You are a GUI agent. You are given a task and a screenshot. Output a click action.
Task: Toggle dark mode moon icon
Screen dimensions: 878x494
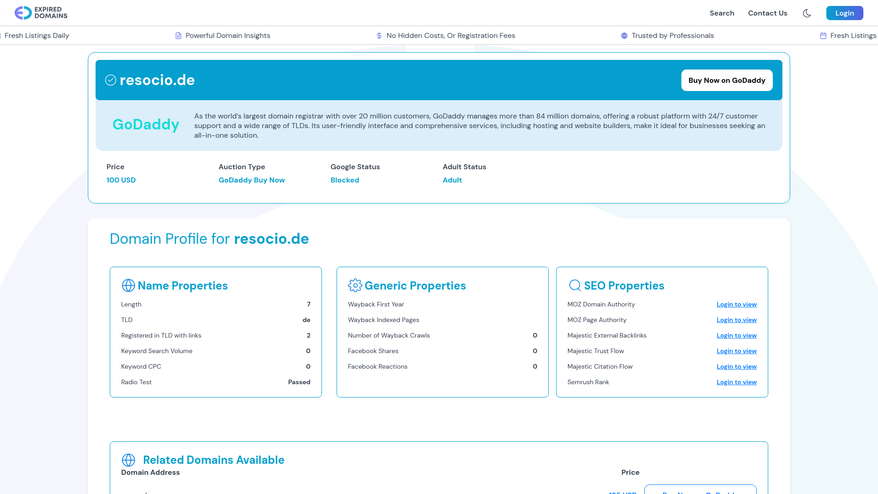click(807, 13)
